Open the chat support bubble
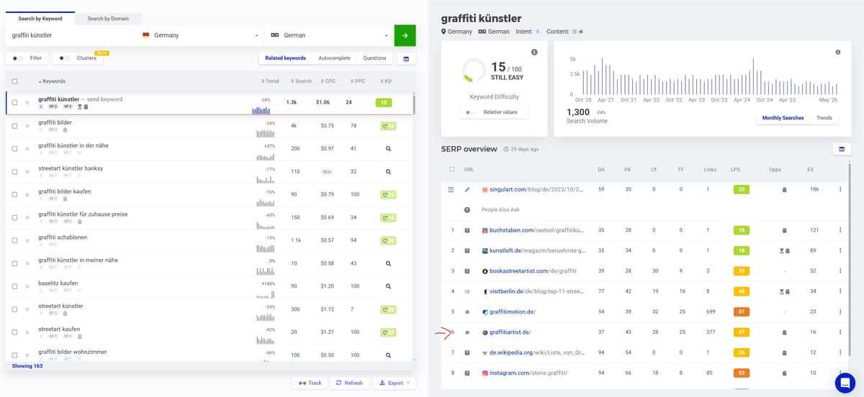864x397 pixels. (x=845, y=383)
